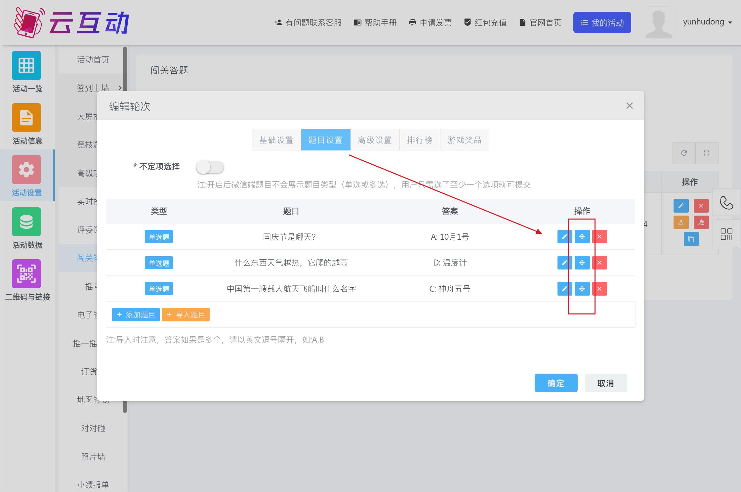Viewport: 741px width, 492px height.
Task: Switch to the 高级设置 tab
Action: pyautogui.click(x=375, y=140)
